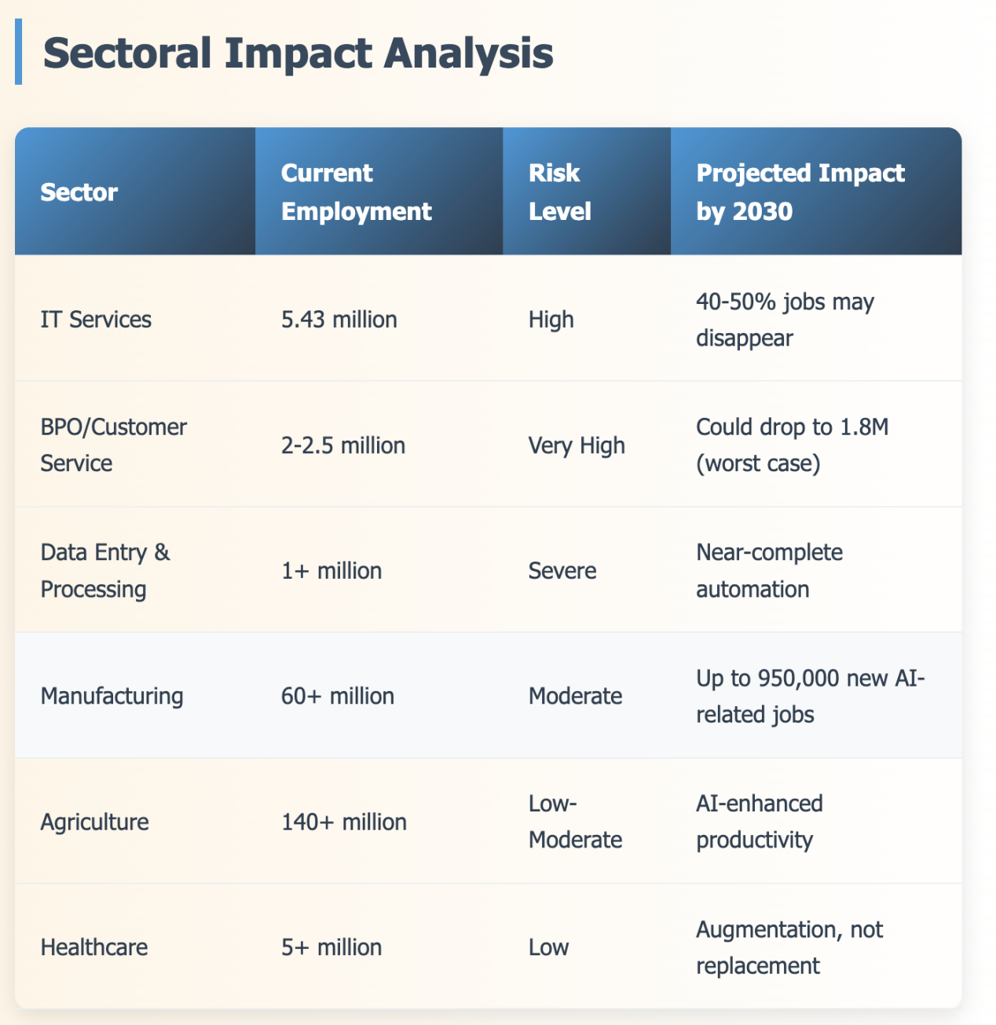Click the 950,000 new AI-related jobs cell
Viewport: 996px width, 1025px height.
[x=810, y=696]
